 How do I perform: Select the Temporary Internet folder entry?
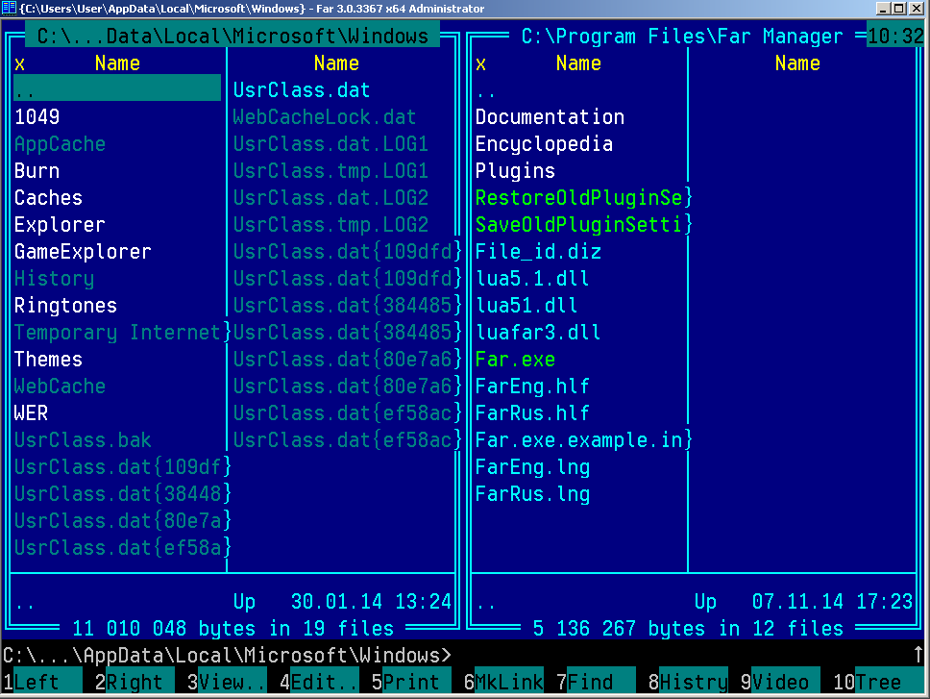tap(117, 333)
